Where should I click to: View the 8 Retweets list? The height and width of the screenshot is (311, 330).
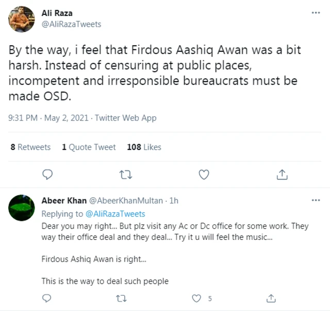click(30, 147)
